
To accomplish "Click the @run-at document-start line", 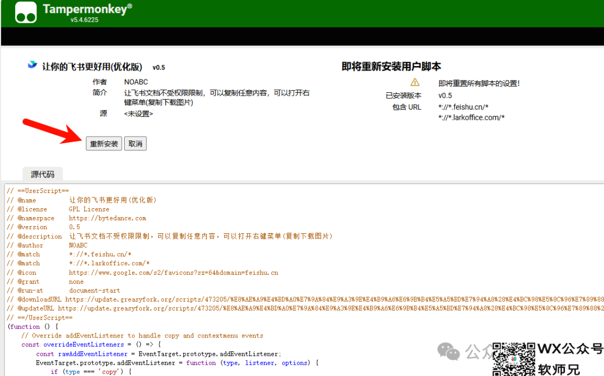I will click(x=63, y=290).
